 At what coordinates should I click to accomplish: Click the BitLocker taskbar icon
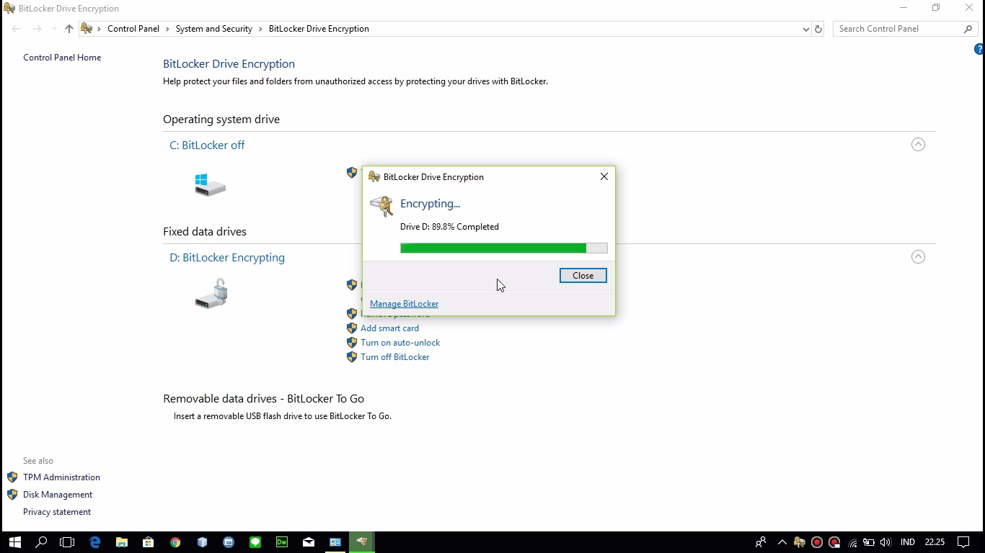362,542
